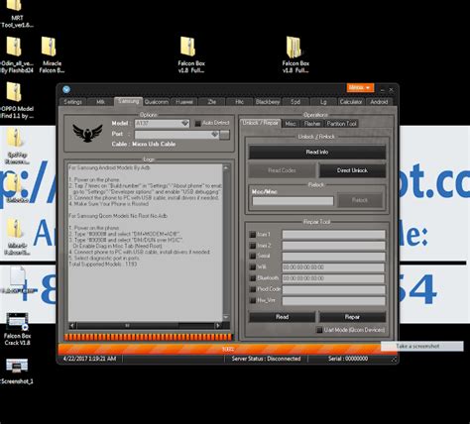Click the Direct Unlock button
The height and width of the screenshot is (424, 470).
pyautogui.click(x=352, y=170)
